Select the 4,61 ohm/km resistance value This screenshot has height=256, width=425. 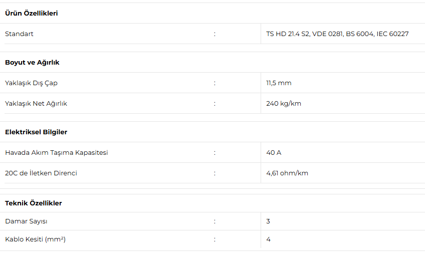point(287,173)
